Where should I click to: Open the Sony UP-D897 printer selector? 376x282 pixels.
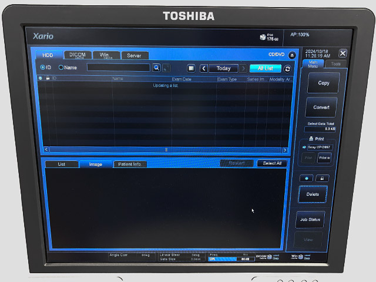pos(320,147)
